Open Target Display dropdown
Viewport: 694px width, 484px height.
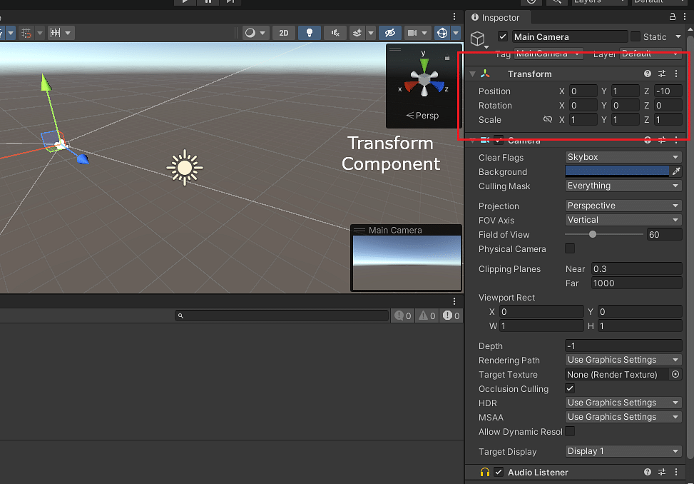[623, 451]
